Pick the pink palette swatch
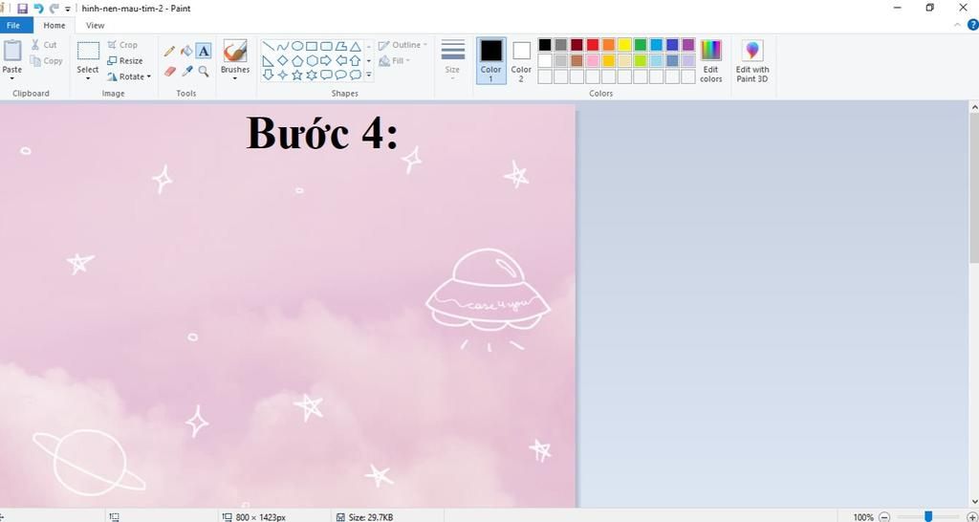This screenshot has width=979, height=522. 593,60
